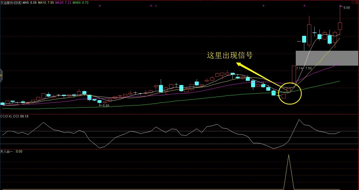Select the MA20: 7.22 indicator label
This screenshot has height=190, width=359.
(x=63, y=2)
